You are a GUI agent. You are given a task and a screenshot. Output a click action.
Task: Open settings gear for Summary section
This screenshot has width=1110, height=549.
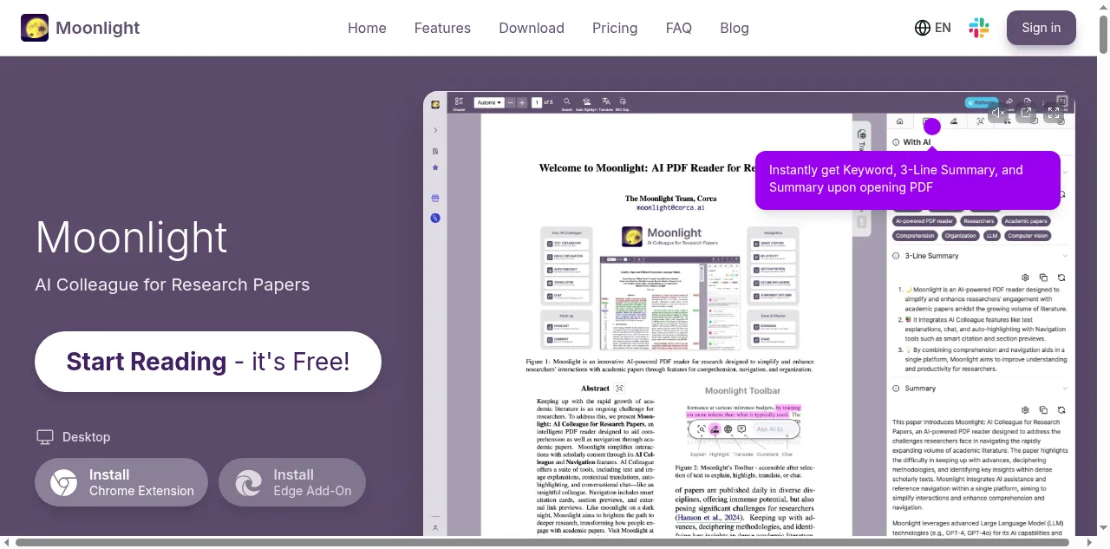click(1025, 409)
